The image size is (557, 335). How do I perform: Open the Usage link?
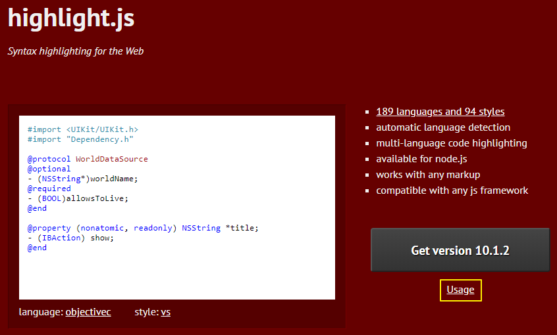coord(460,290)
